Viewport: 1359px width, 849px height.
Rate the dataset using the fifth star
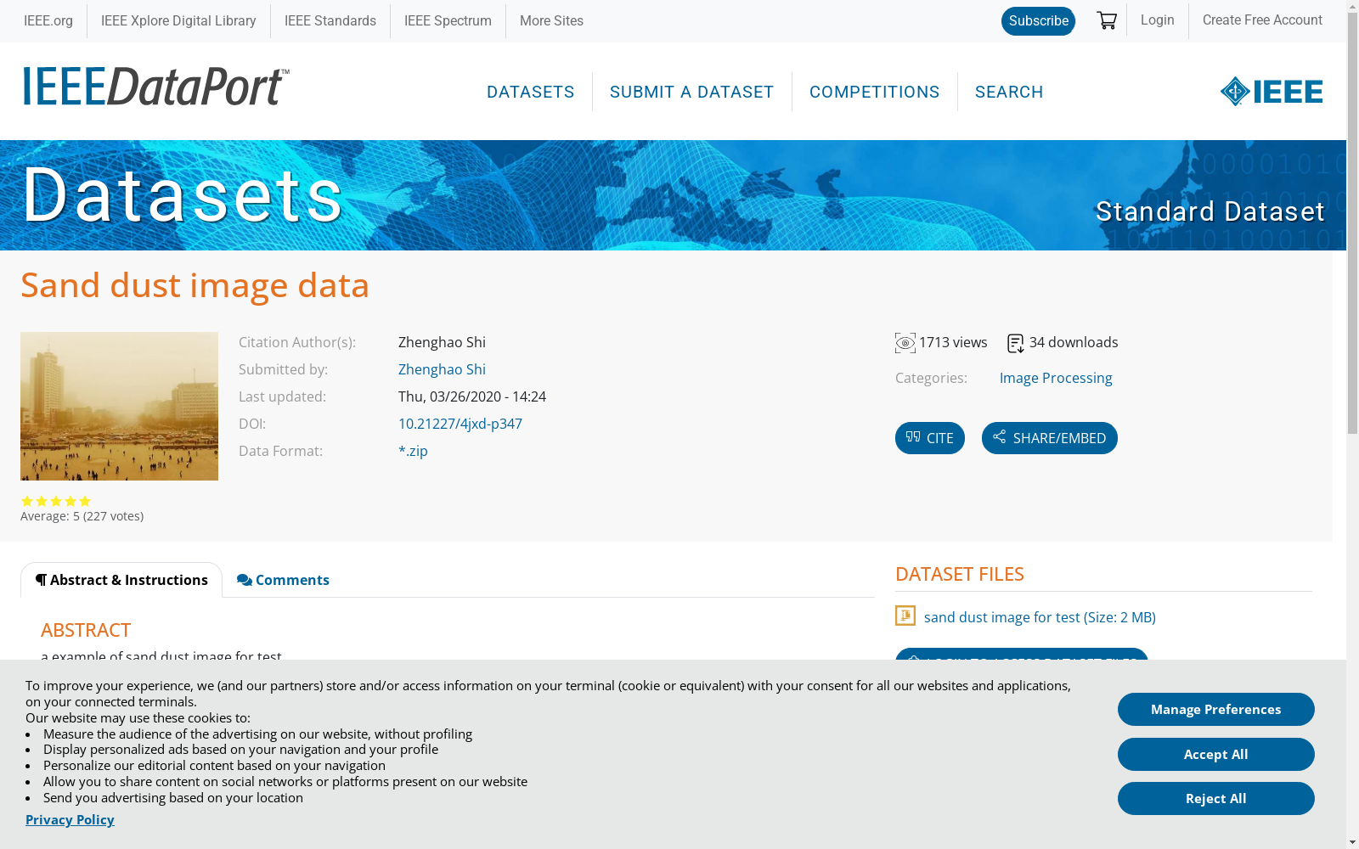pos(85,501)
